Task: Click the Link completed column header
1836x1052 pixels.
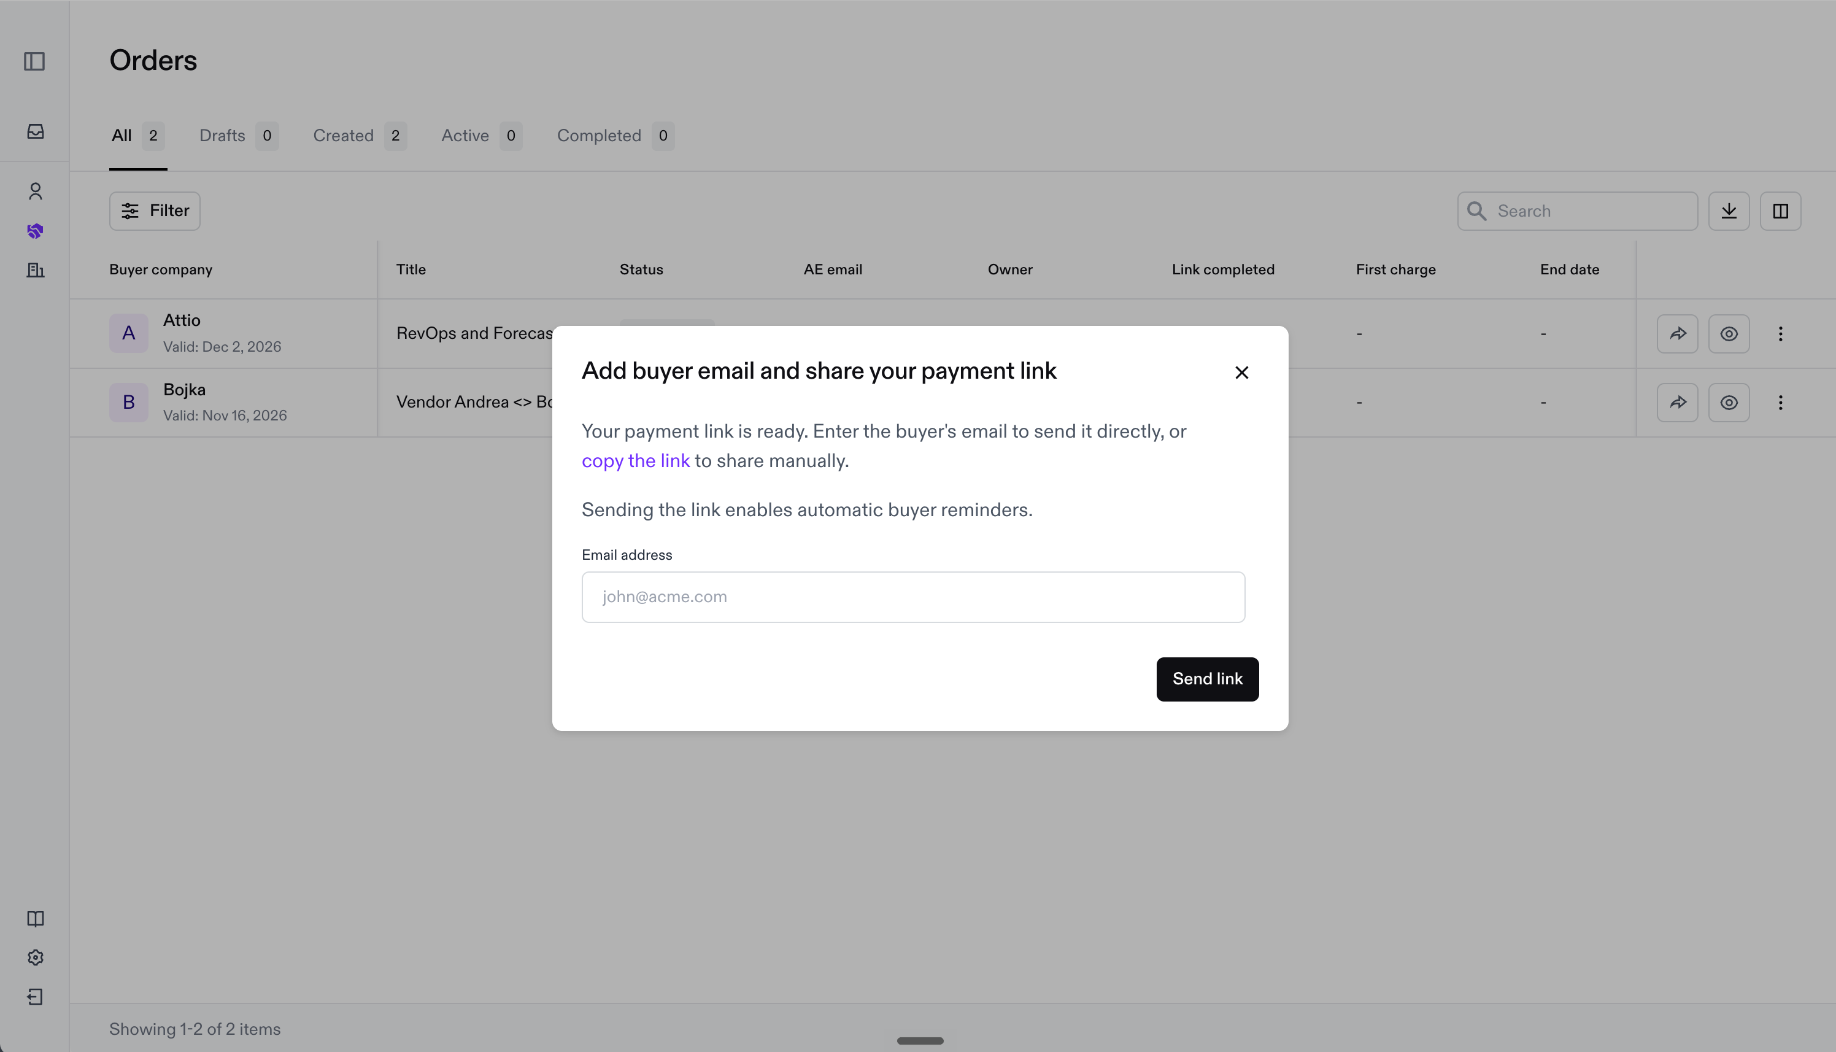Action: tap(1223, 269)
